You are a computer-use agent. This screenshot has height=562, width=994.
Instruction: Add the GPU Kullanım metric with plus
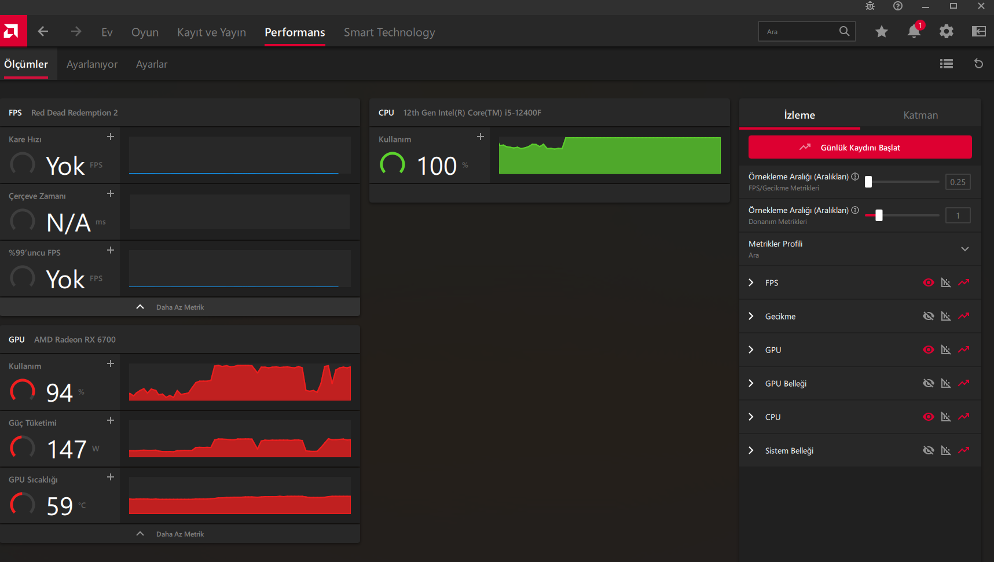click(111, 364)
